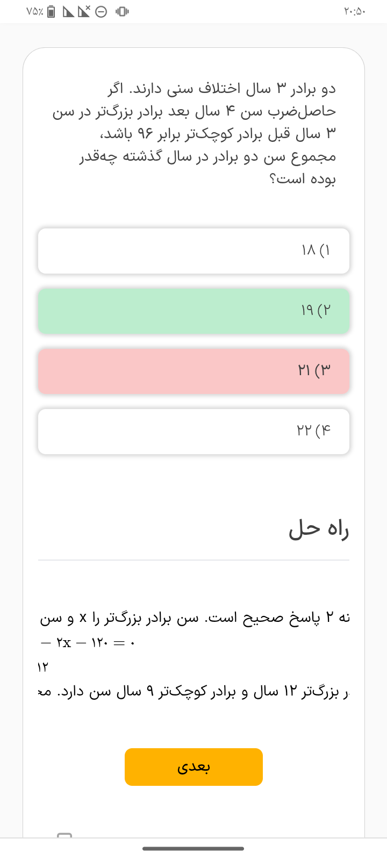Select the green correct answer option 2

tap(193, 311)
